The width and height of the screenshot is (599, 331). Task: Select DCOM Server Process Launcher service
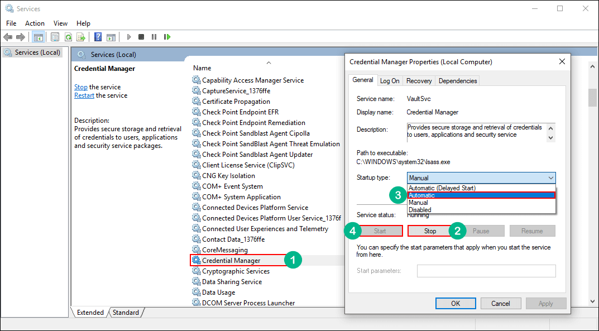click(248, 303)
